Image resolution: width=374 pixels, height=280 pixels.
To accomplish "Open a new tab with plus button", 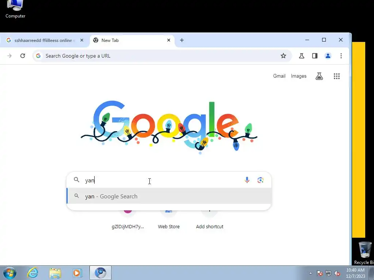I will [182, 40].
